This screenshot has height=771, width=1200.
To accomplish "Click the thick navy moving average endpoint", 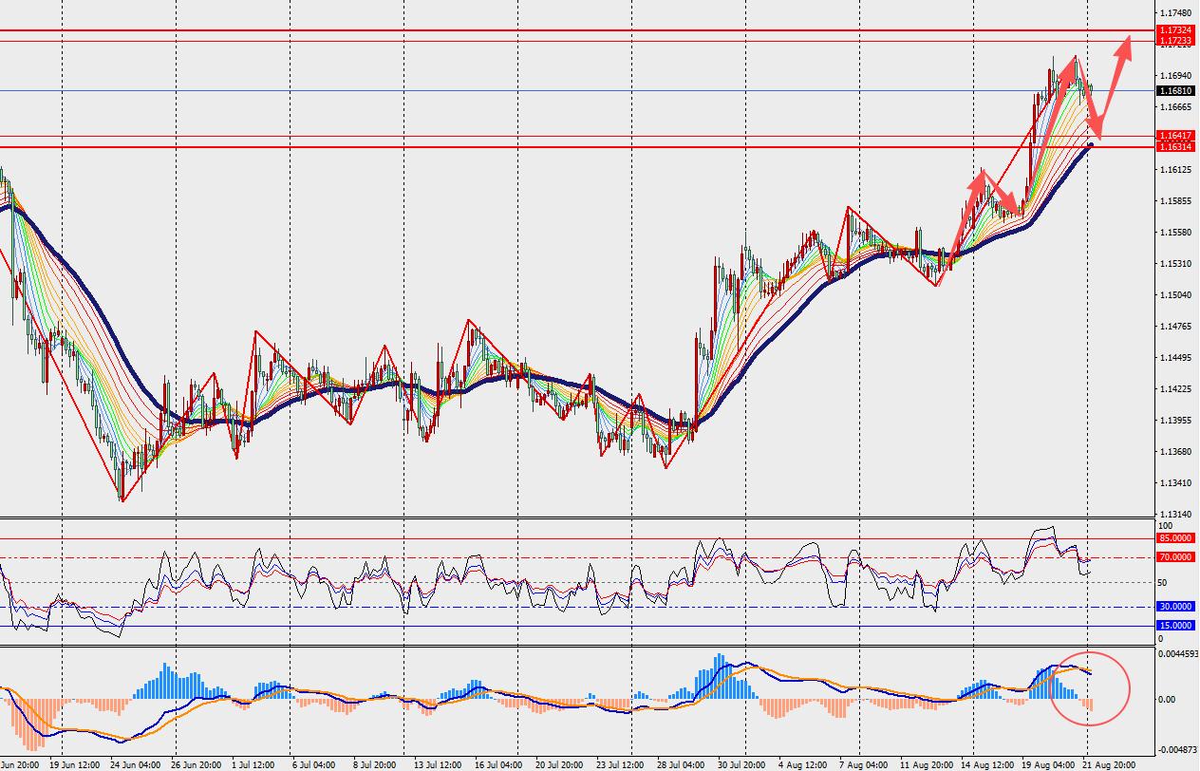I will tap(1091, 144).
